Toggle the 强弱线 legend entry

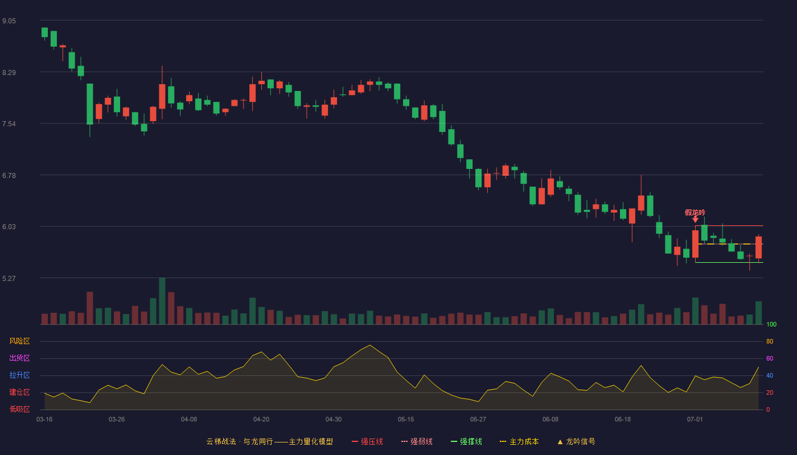(x=417, y=441)
